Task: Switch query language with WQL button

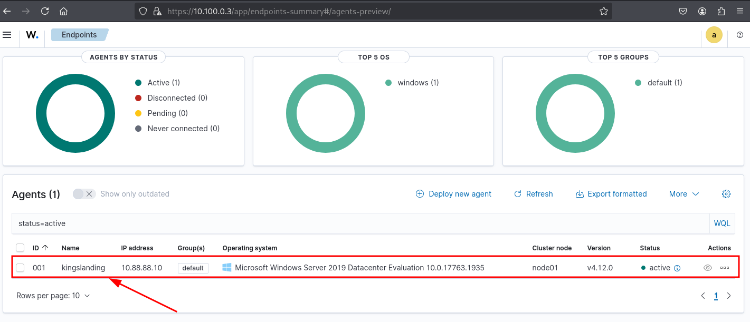Action: pos(722,223)
